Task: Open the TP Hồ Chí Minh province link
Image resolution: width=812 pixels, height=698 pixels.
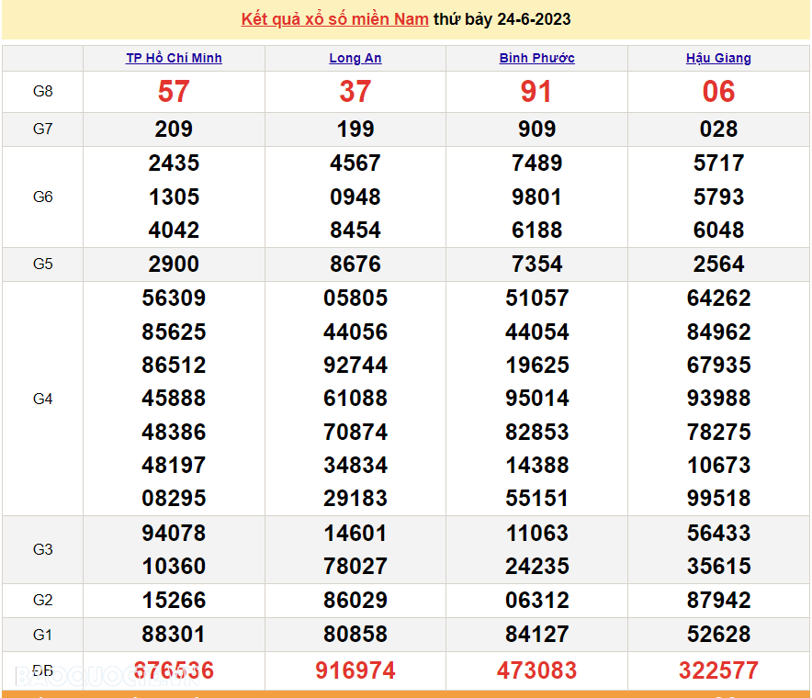Action: pyautogui.click(x=174, y=58)
